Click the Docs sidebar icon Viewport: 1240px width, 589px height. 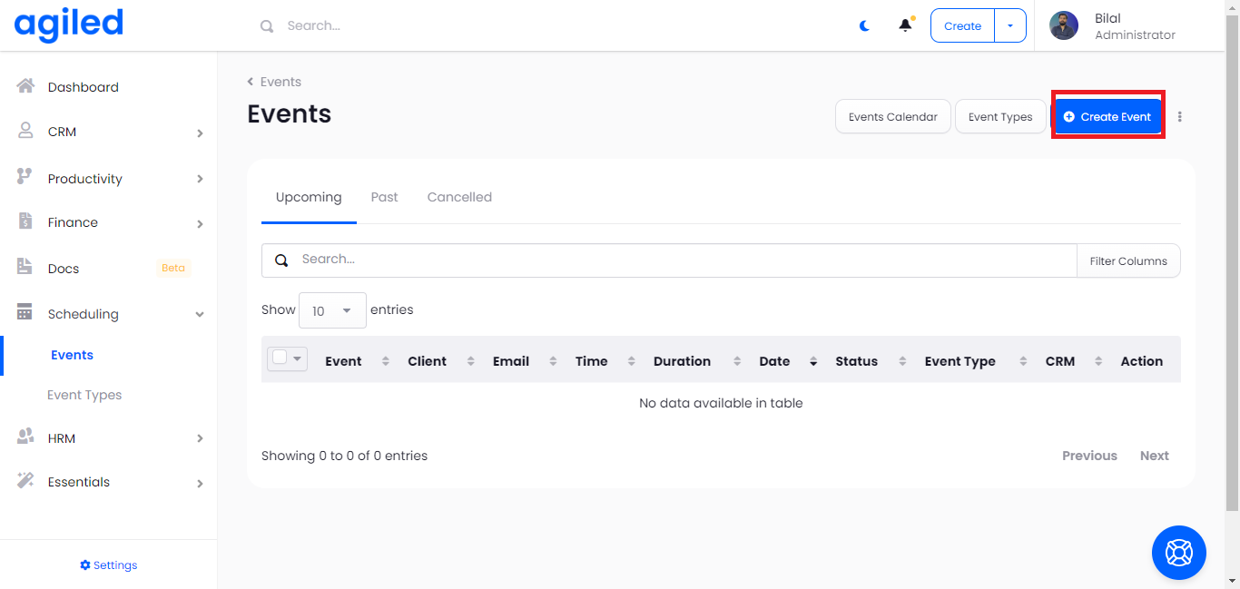[x=25, y=268]
